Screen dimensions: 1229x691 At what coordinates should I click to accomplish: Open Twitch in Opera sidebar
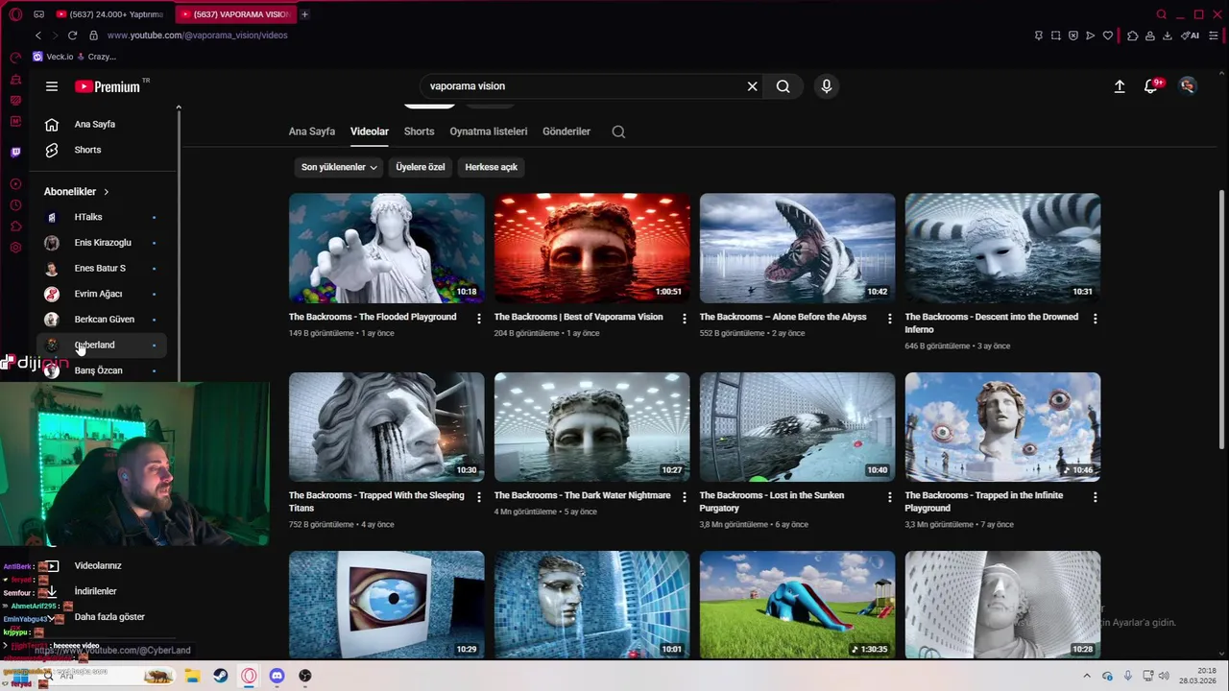15,153
